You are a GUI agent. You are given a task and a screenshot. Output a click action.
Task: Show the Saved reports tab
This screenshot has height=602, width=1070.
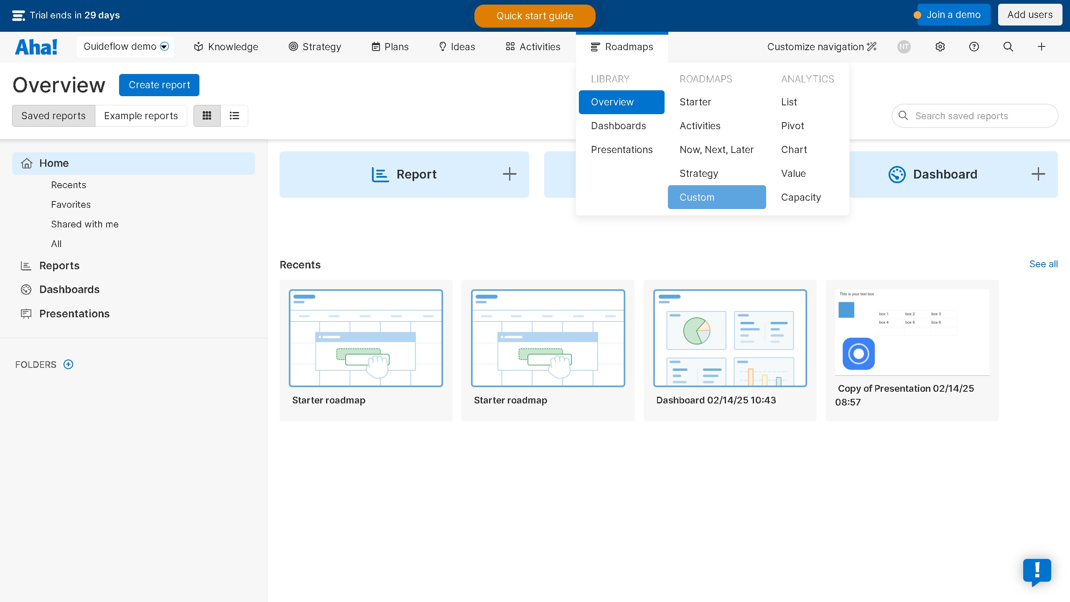click(x=53, y=116)
